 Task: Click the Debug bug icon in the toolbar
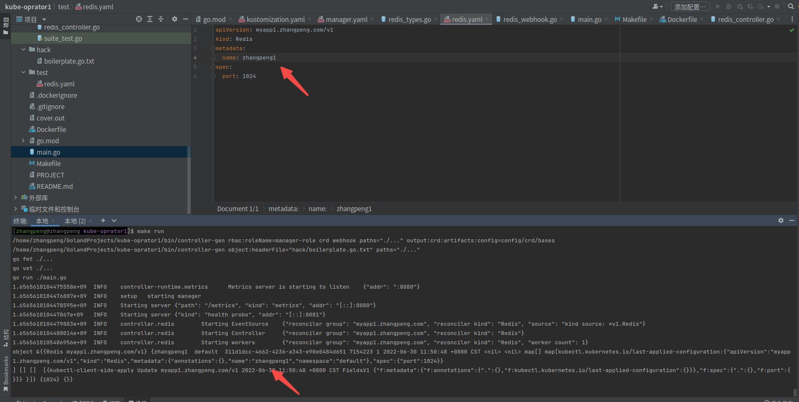coord(729,6)
